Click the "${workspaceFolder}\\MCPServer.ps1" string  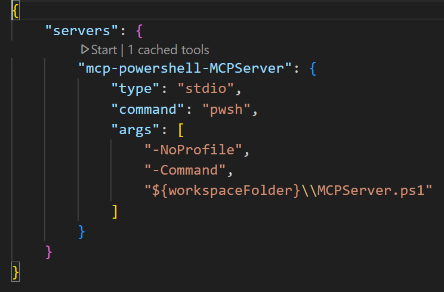pos(288,190)
